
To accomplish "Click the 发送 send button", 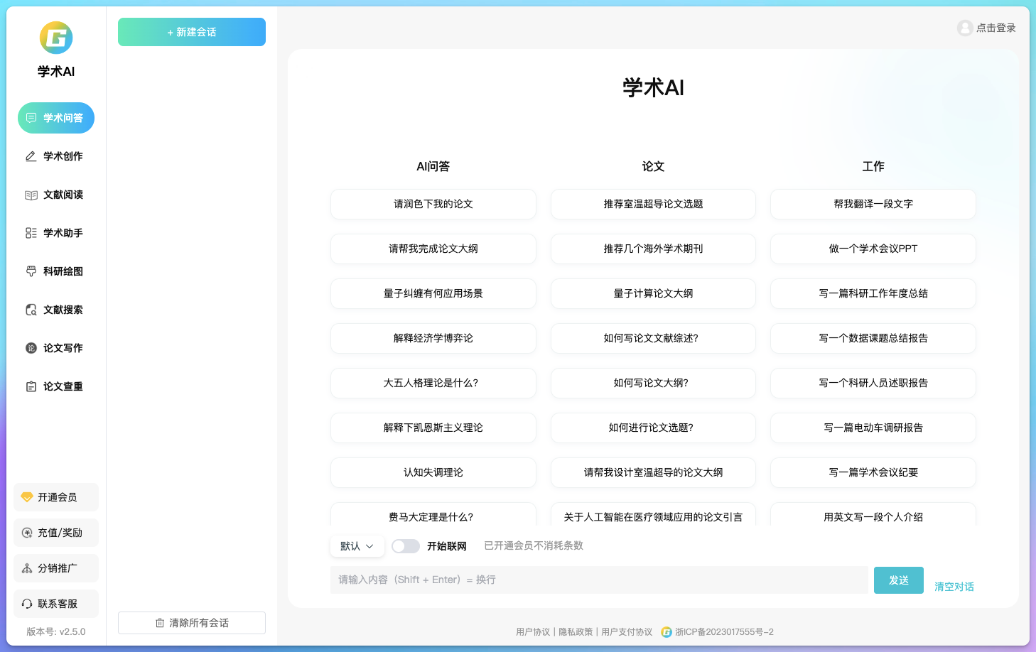I will [x=898, y=580].
